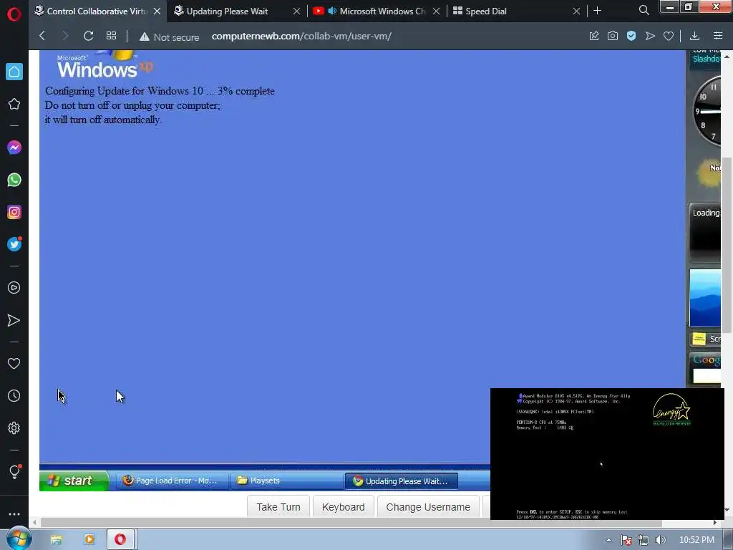
Task: Open the Easy Setup menu icon
Action: tap(718, 36)
